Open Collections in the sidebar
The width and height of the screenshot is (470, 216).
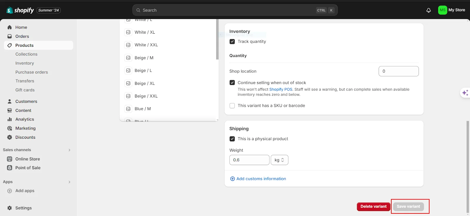click(26, 54)
